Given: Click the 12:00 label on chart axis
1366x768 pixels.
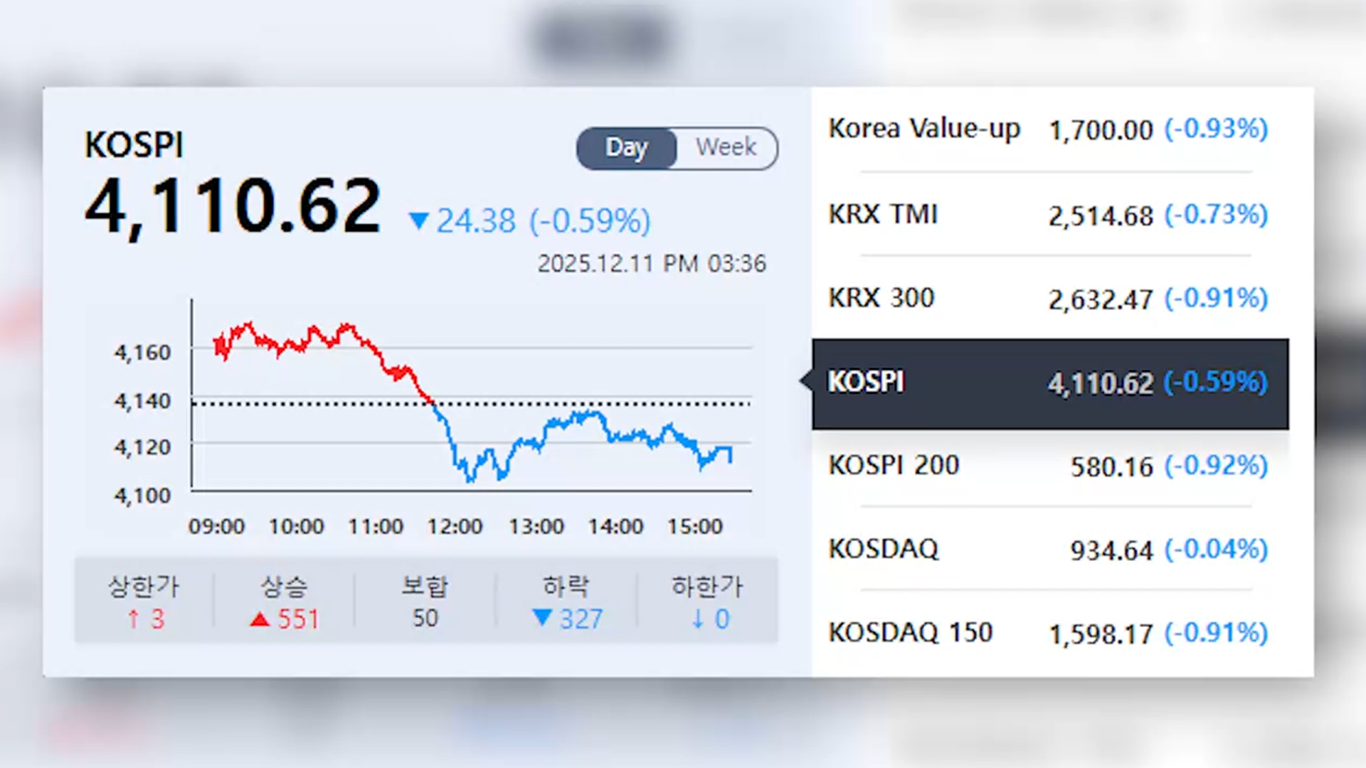Looking at the screenshot, I should pos(455,527).
